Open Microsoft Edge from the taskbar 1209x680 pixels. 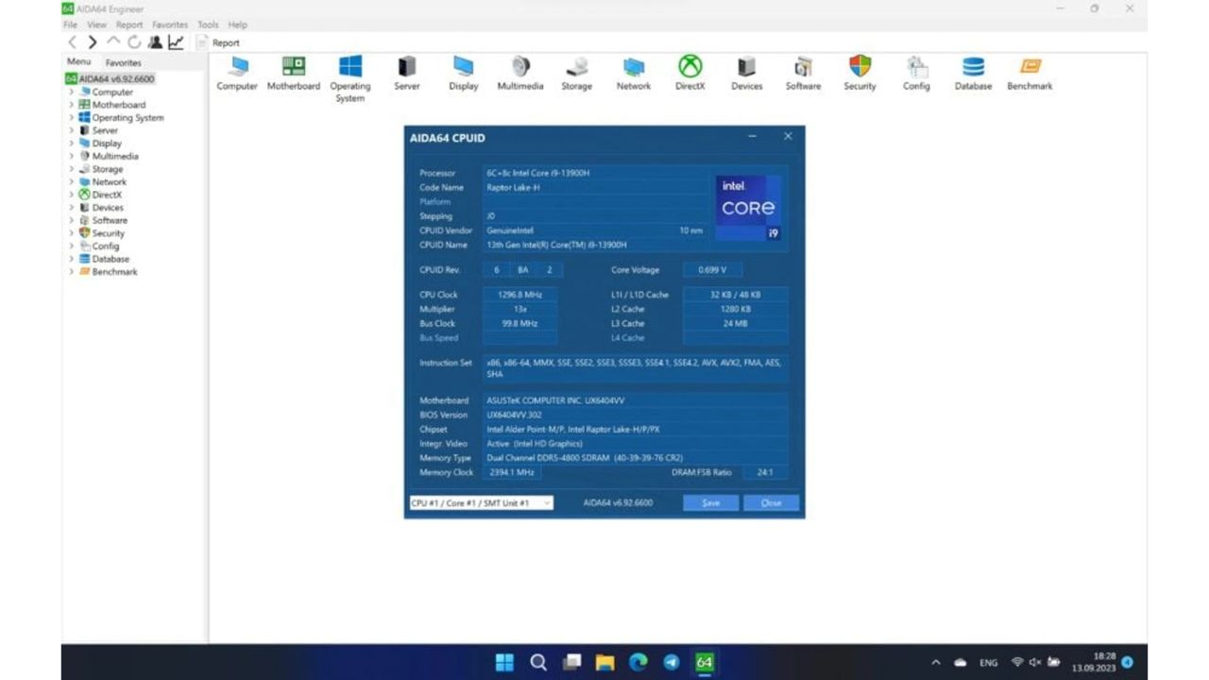click(x=638, y=662)
